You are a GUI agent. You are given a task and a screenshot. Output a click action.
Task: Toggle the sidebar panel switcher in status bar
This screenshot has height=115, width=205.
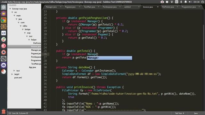(10, 113)
